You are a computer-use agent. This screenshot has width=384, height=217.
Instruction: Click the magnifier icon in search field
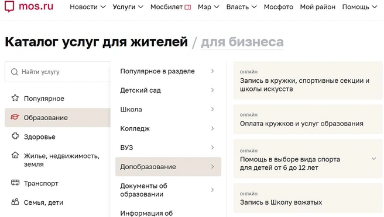pos(15,72)
